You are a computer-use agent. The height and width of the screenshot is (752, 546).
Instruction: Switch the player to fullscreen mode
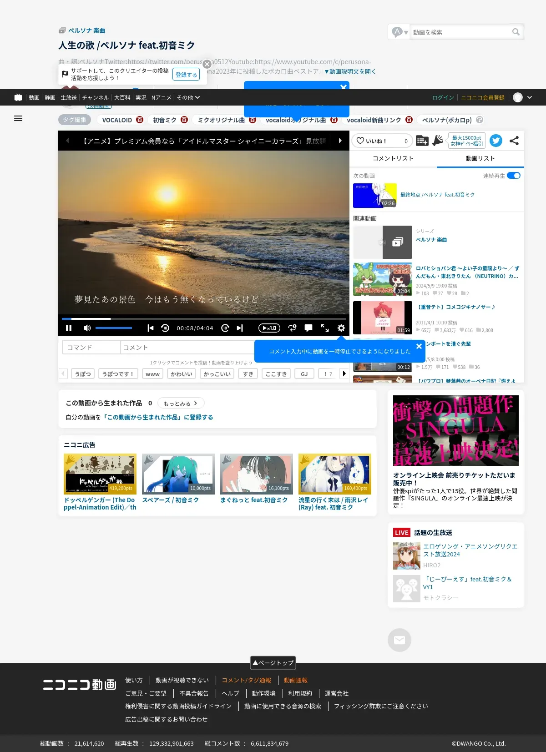click(325, 328)
